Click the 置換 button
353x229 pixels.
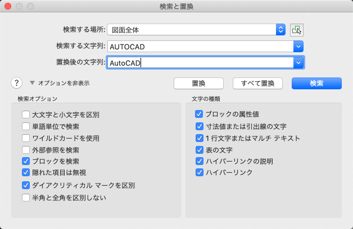198,84
